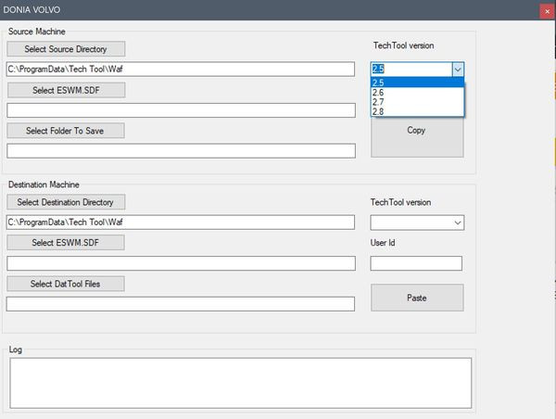Focus the Folder To Save path field
This screenshot has height=419, width=556.
[x=181, y=151]
